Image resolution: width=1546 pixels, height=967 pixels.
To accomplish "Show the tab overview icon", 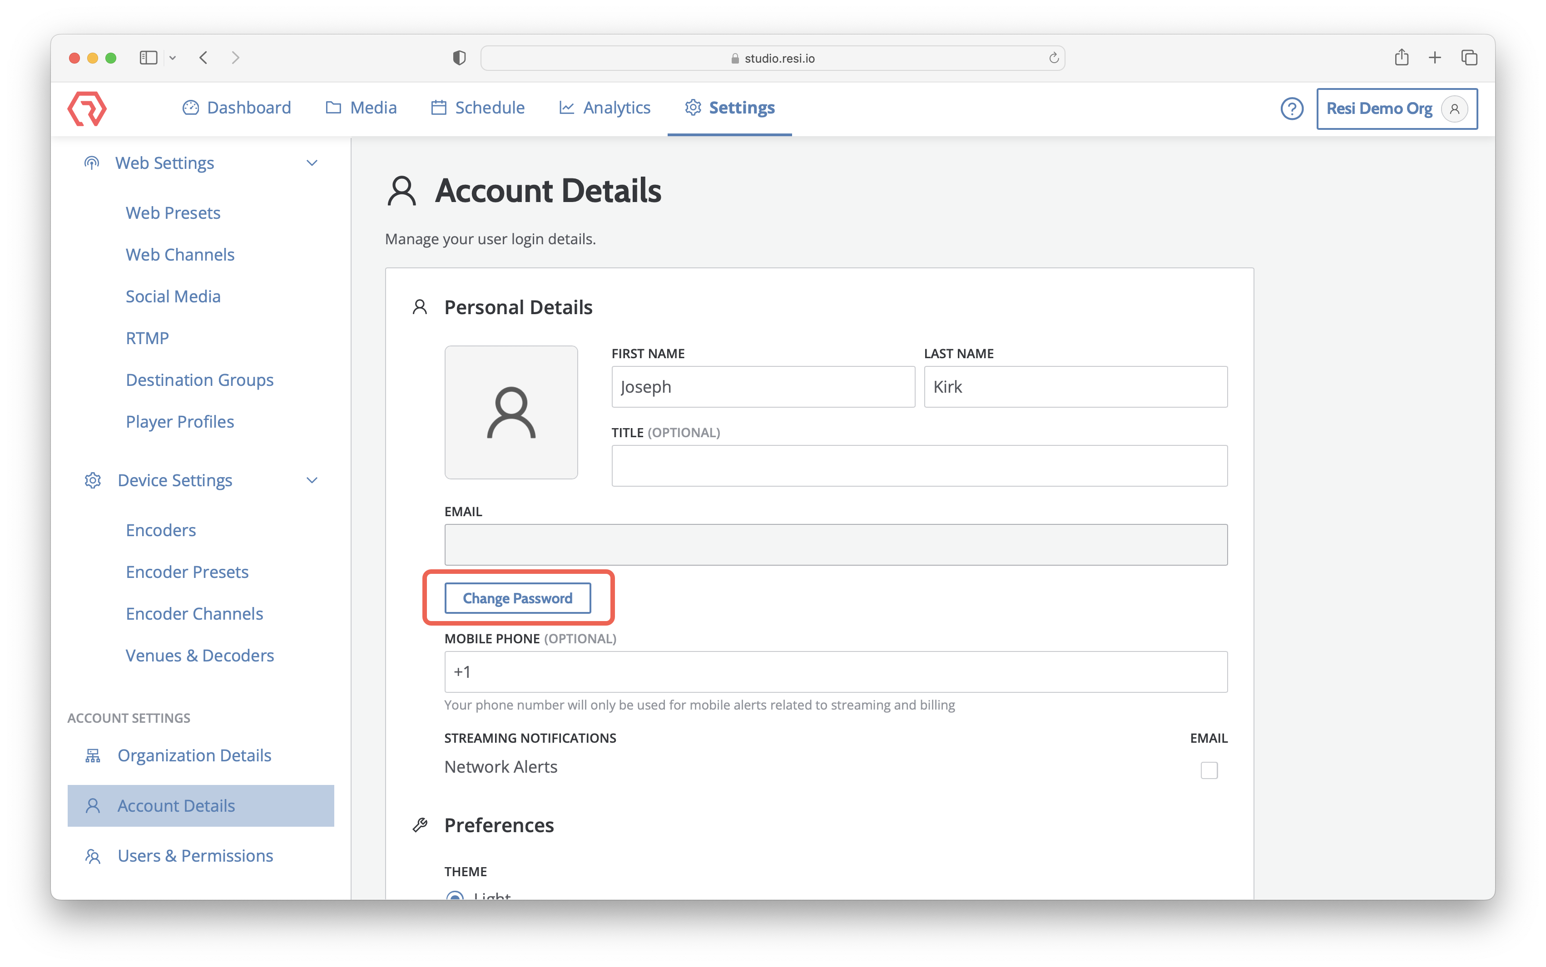I will pos(1469,58).
